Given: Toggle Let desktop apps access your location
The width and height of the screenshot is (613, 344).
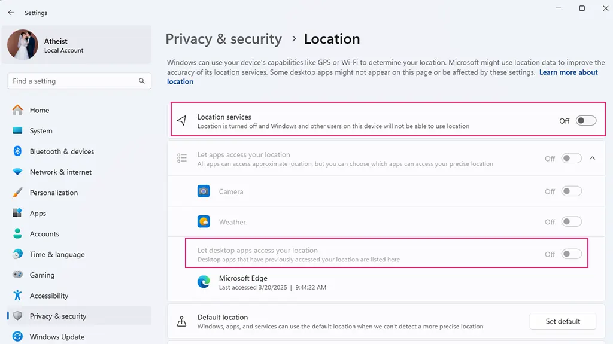Looking at the screenshot, I should tap(571, 254).
